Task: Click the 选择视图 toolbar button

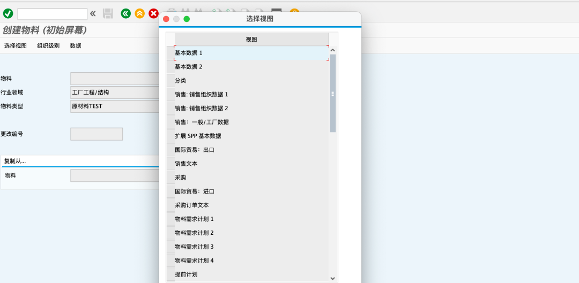Action: 16,46
